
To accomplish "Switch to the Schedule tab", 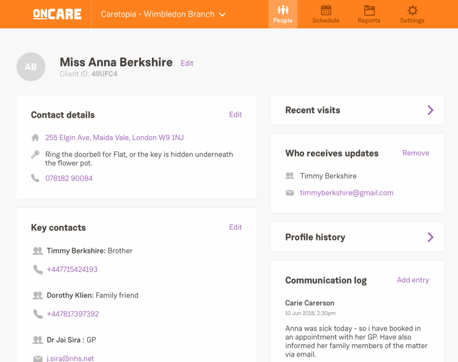I will pyautogui.click(x=326, y=14).
